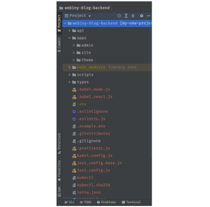Switch to the Project side tab
Screen dimensions: 210x207
point(59,23)
